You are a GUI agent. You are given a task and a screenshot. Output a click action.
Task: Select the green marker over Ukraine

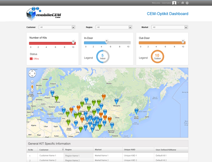tap(57, 99)
